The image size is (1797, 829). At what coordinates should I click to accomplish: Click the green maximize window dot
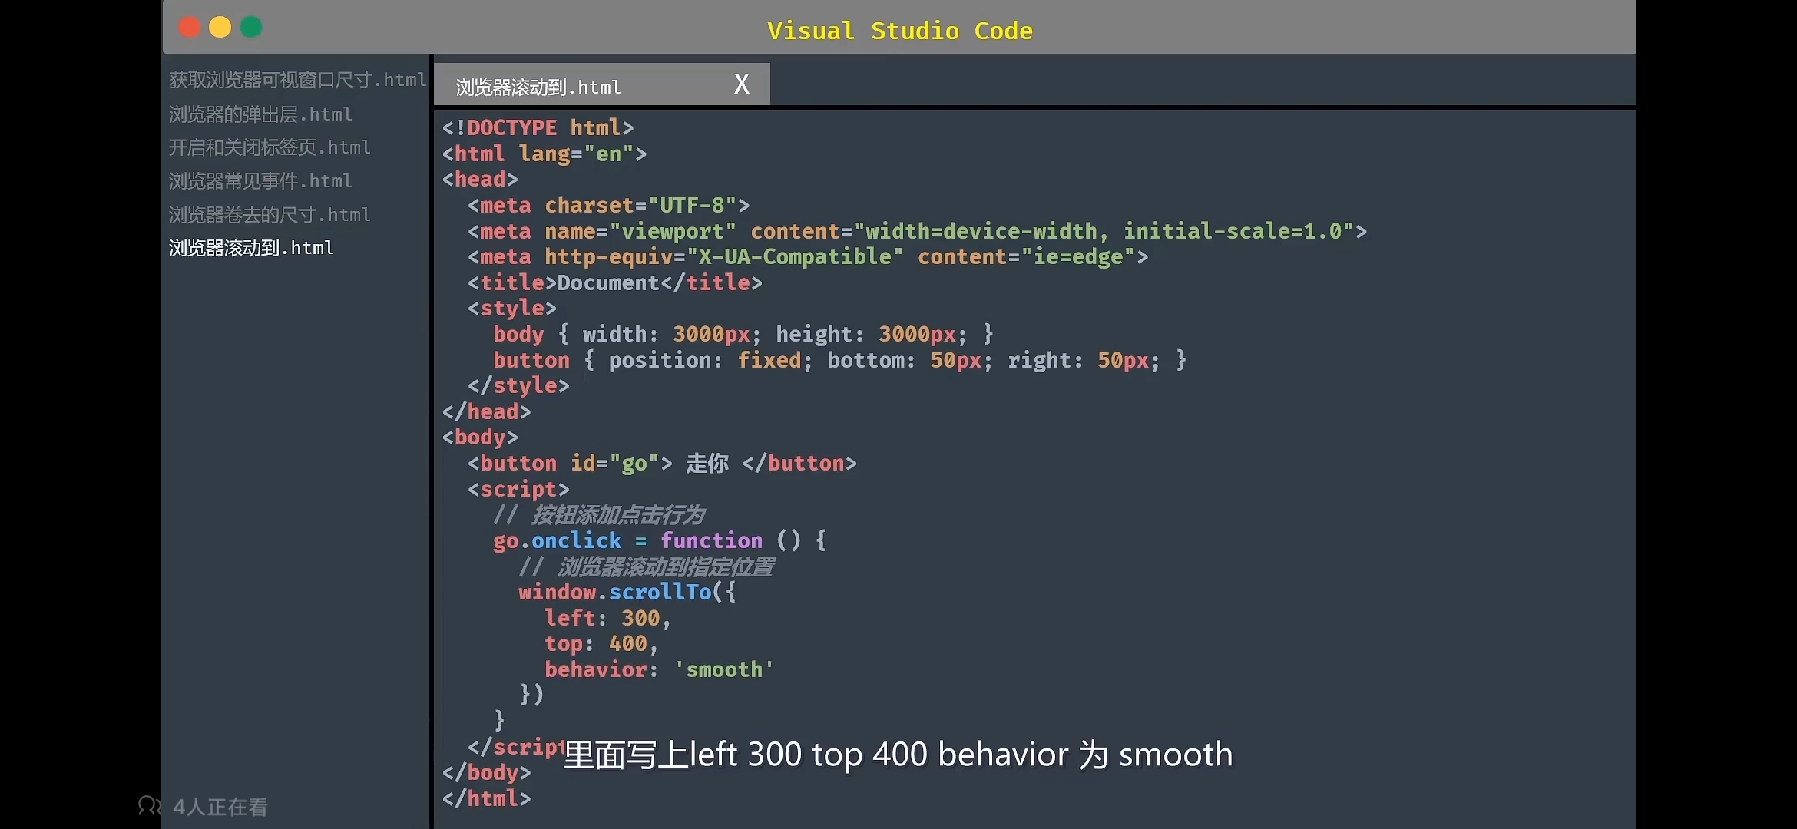[251, 28]
